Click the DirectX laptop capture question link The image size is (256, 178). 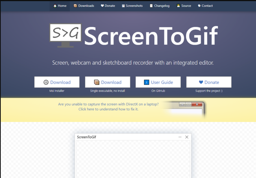(x=108, y=104)
